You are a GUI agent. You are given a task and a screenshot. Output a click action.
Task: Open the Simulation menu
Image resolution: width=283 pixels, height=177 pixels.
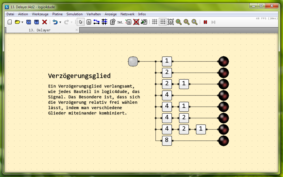(74, 14)
